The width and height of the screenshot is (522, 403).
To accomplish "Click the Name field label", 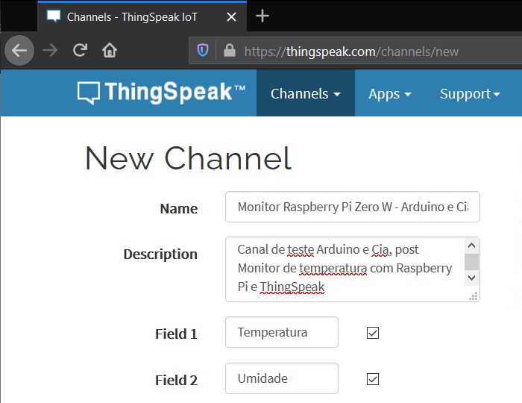I will coord(179,209).
